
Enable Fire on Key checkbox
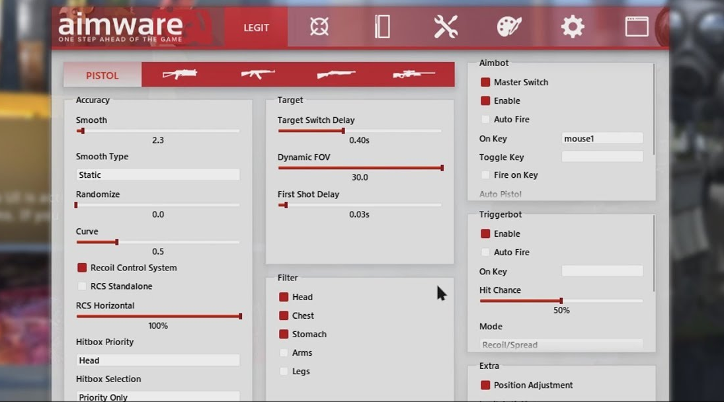485,175
